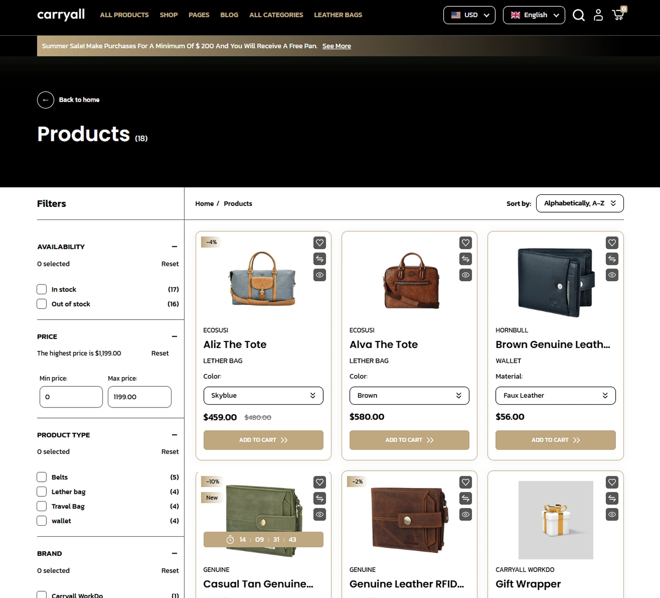660x598 pixels.
Task: Add Gift Wrapper to wishlist
Action: click(x=612, y=482)
